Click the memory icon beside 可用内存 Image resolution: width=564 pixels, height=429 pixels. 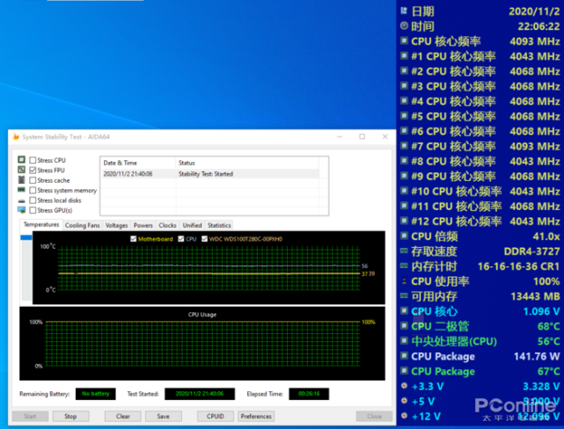point(404,295)
